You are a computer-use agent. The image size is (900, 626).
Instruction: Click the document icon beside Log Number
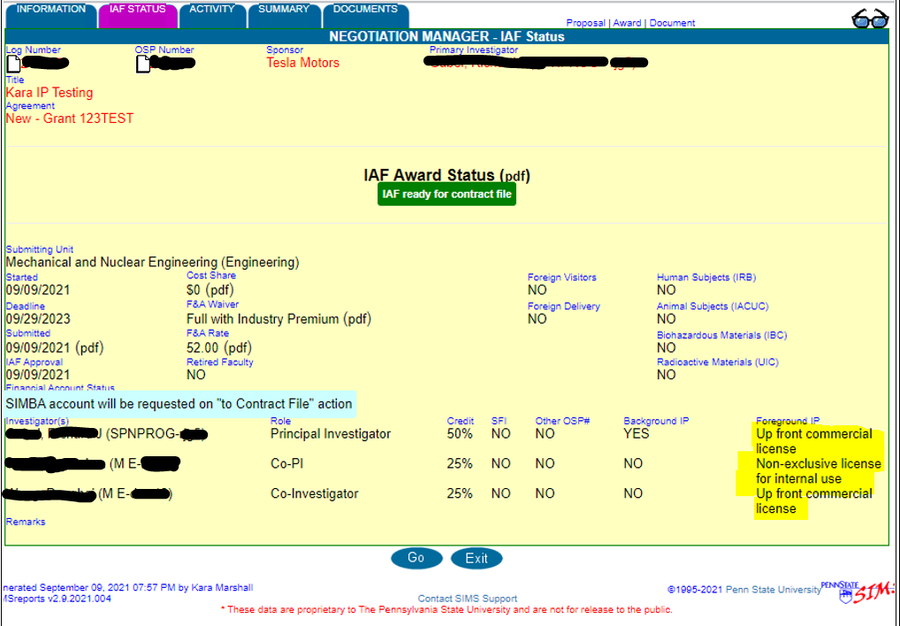coord(11,62)
